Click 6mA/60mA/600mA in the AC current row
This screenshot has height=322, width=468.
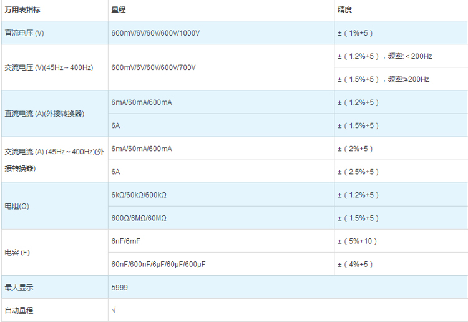tap(142, 149)
